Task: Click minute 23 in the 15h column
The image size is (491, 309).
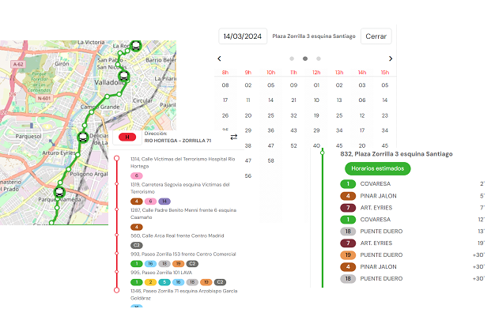Action: tap(385, 115)
